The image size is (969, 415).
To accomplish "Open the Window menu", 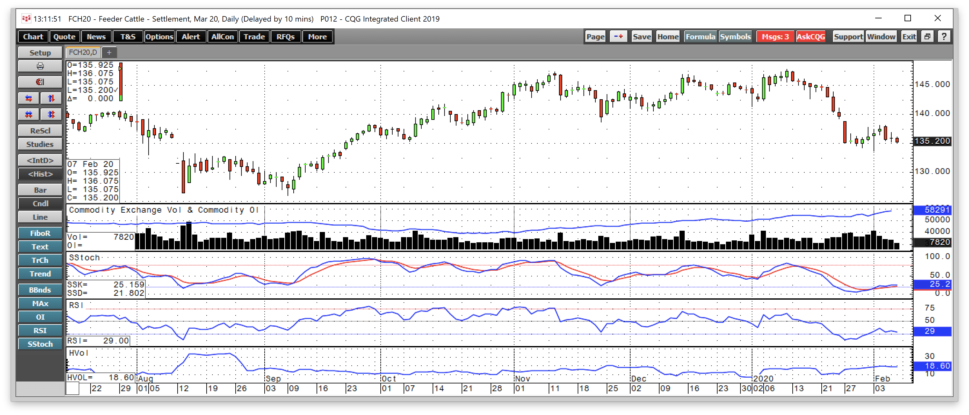I will (881, 36).
